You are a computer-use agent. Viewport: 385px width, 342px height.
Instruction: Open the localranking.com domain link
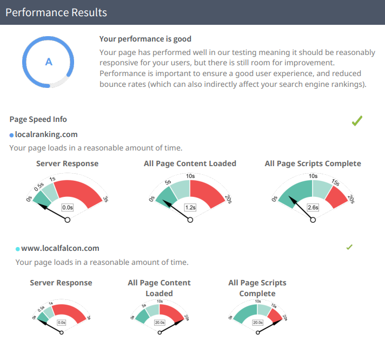point(45,134)
